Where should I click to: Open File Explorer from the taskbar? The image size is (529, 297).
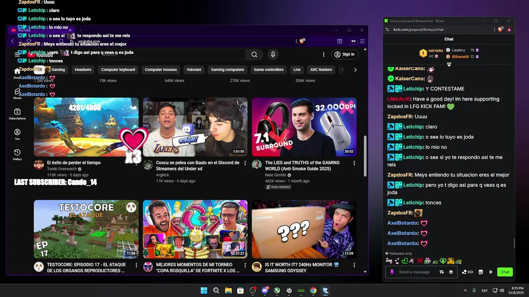pyautogui.click(x=228, y=290)
